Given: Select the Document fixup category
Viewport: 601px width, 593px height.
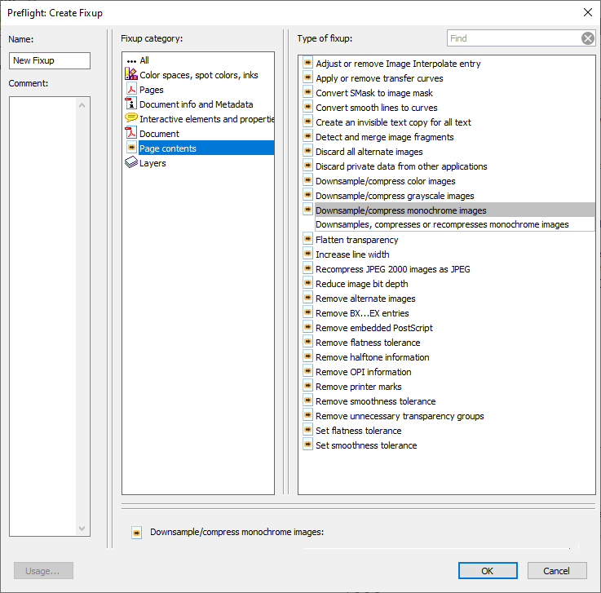Looking at the screenshot, I should 159,134.
